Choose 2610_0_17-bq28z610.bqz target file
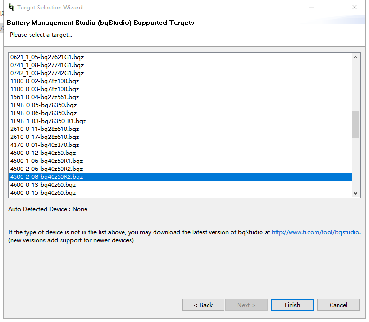The image size is (369, 322). point(45,137)
